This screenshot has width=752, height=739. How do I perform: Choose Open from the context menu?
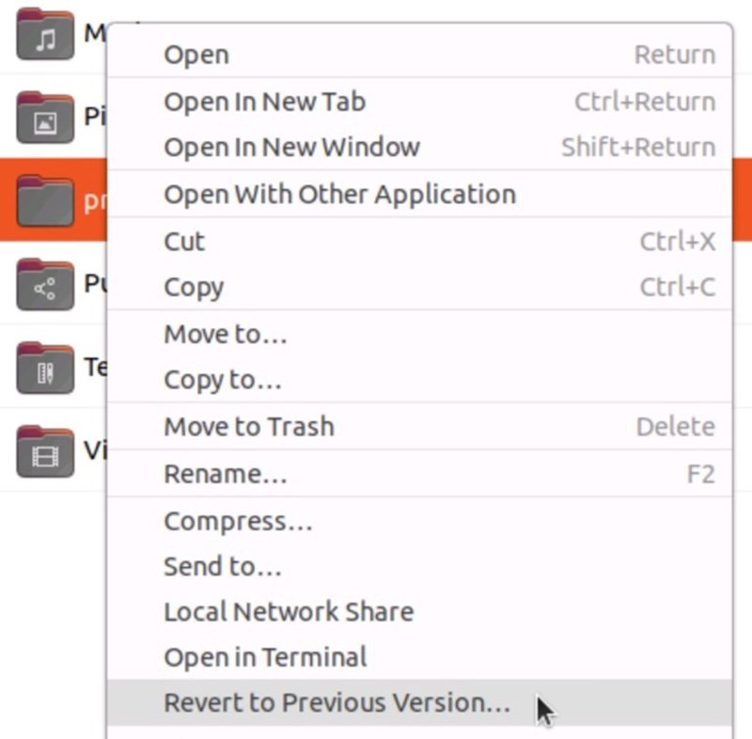(196, 55)
